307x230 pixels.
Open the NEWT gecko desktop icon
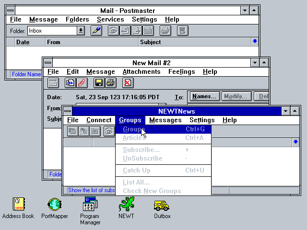(x=127, y=207)
